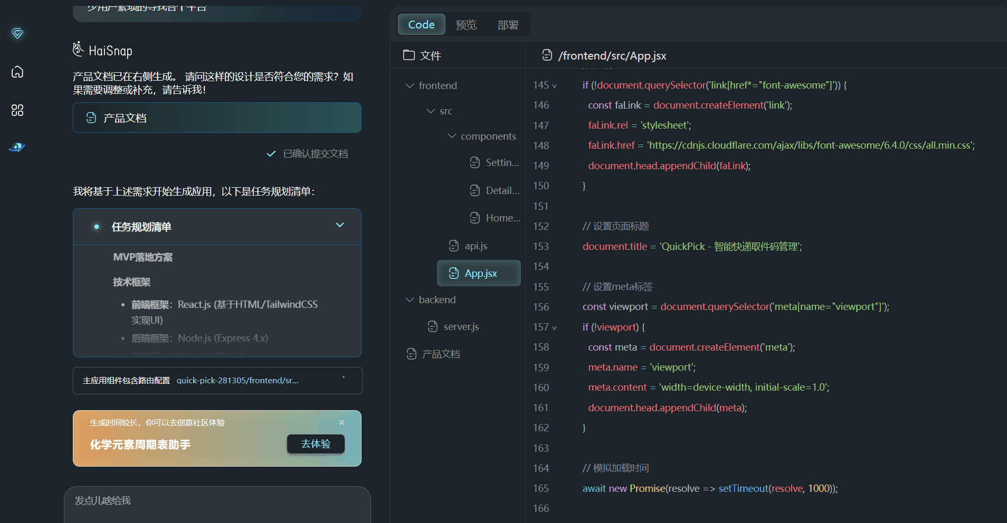Viewport: 1007px width, 523px height.
Task: Open the apps grid icon in sidebar
Action: click(x=17, y=110)
